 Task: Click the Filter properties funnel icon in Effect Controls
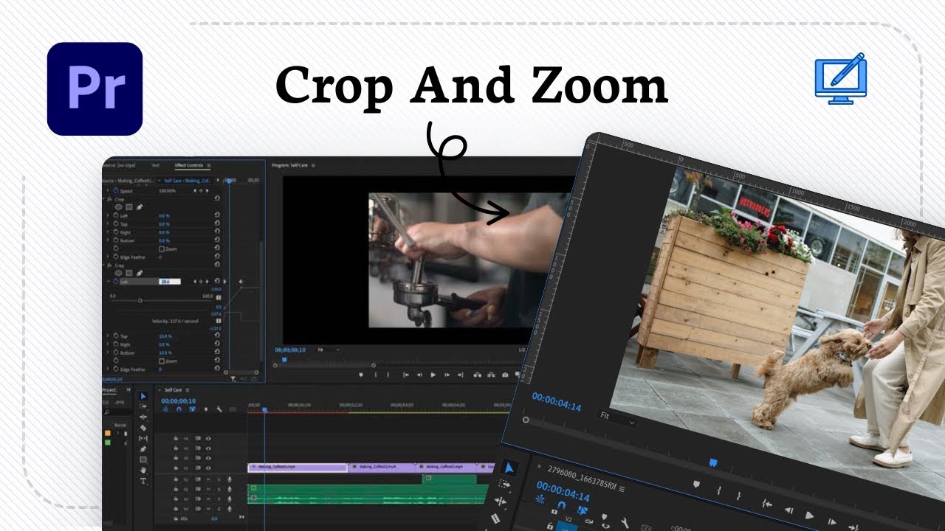pos(233,379)
